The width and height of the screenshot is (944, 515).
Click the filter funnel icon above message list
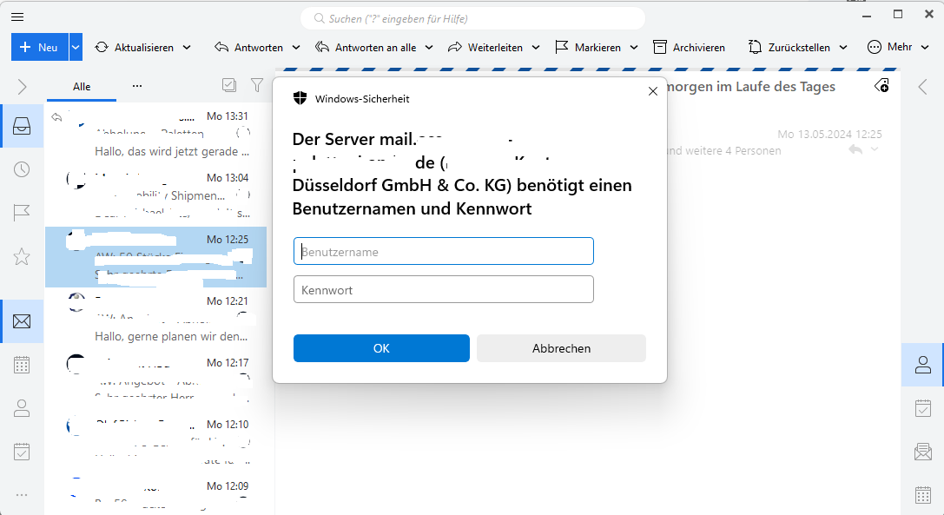(257, 85)
